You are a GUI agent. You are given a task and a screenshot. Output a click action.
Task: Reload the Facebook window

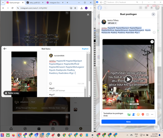[x=105, y=2]
